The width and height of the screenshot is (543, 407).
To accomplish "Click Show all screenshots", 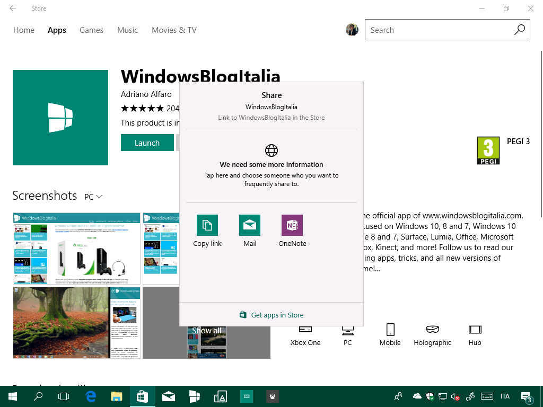I will 207,331.
